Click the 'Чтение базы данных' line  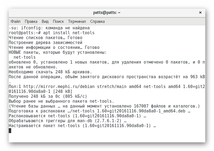pyautogui.click(x=104, y=106)
